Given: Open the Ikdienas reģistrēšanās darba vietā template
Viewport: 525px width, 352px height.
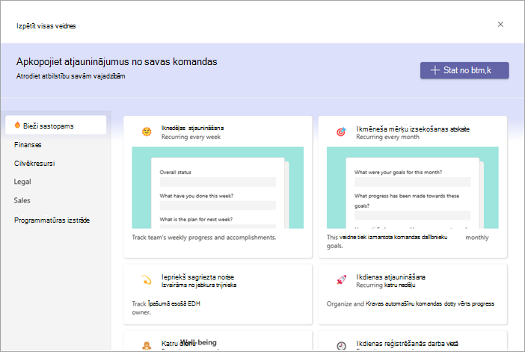Looking at the screenshot, I should (x=407, y=344).
